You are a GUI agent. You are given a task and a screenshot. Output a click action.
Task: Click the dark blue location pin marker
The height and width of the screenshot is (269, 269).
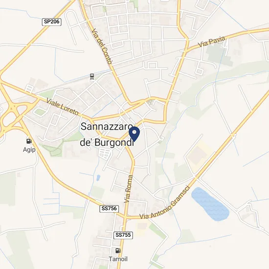(x=134, y=134)
